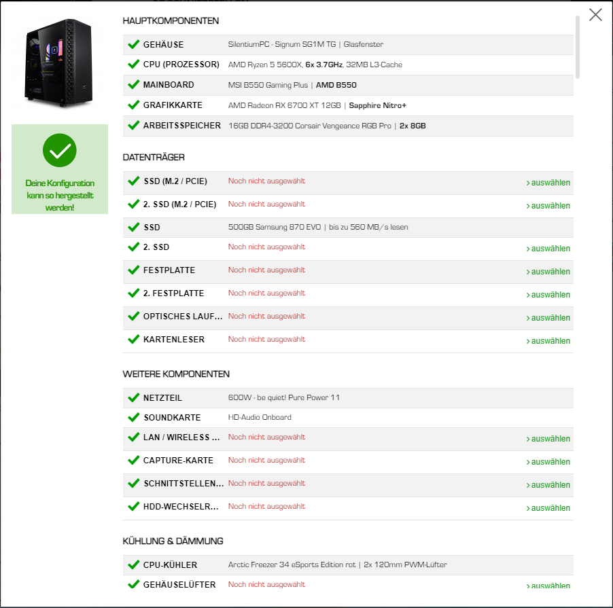Click the checkmark icon beside MAINBOARD
The width and height of the screenshot is (613, 608).
(x=134, y=84)
